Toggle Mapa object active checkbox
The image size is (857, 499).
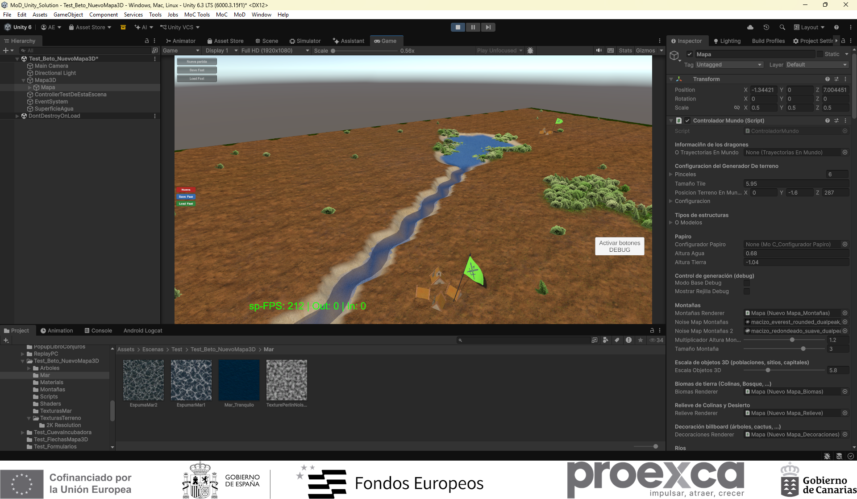tap(690, 54)
